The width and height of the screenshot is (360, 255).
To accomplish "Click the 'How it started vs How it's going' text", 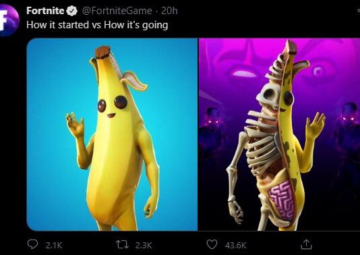I will [x=97, y=25].
